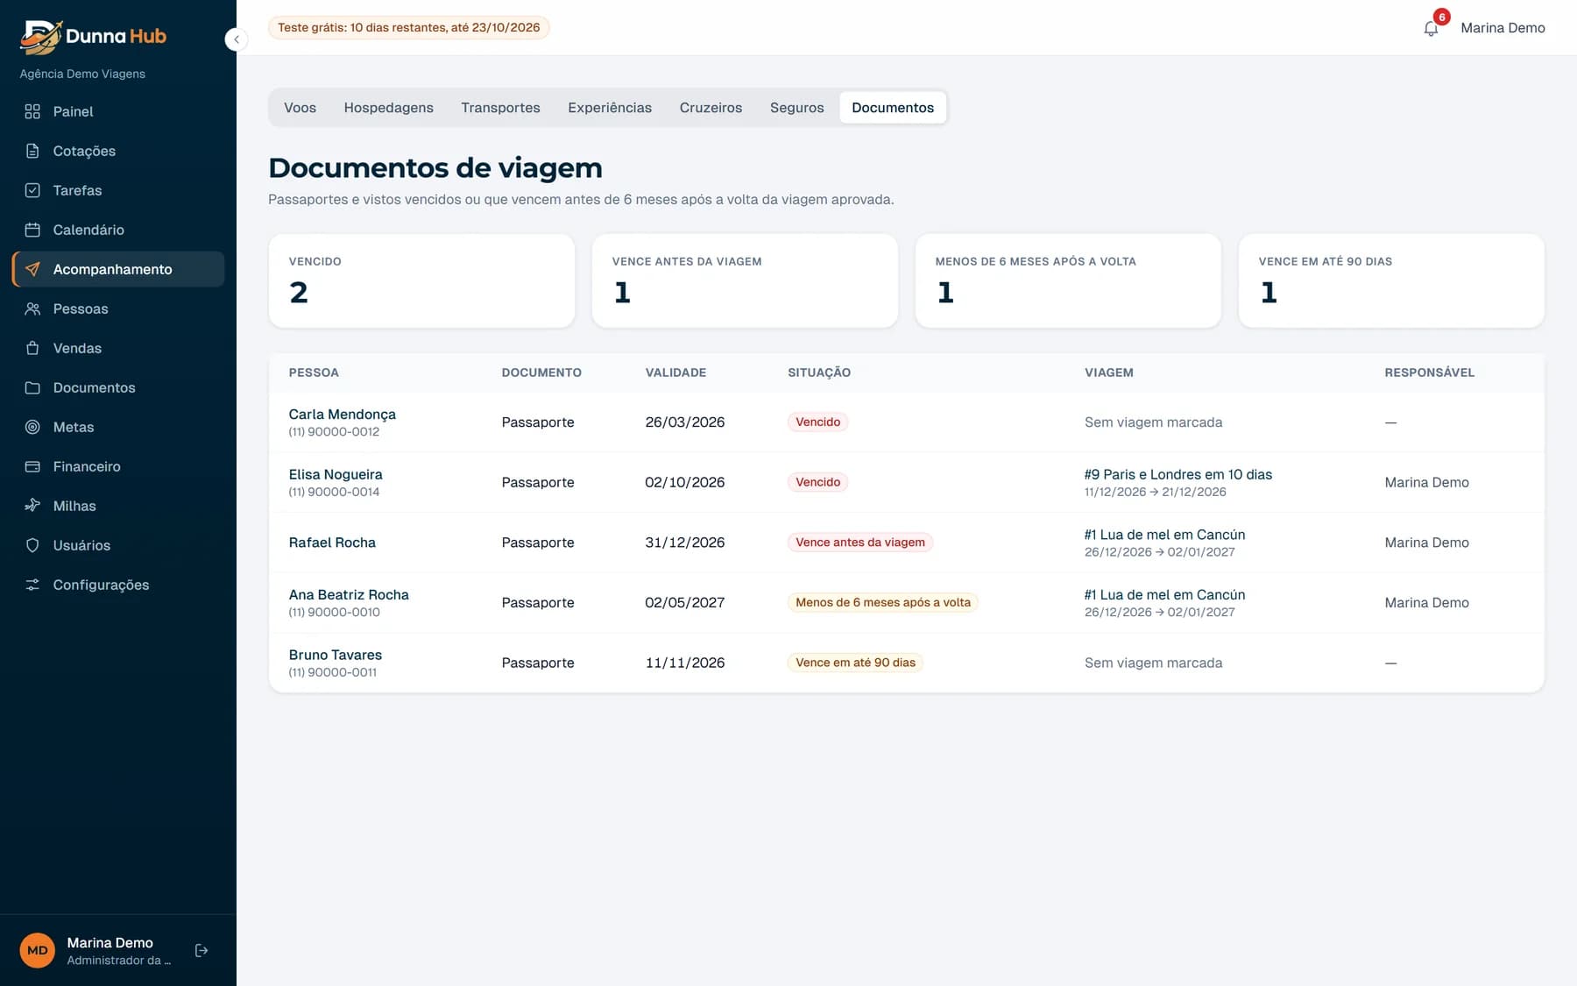Open Elisa Nogueira's record
Viewport: 1577px width, 986px height.
pyautogui.click(x=336, y=474)
